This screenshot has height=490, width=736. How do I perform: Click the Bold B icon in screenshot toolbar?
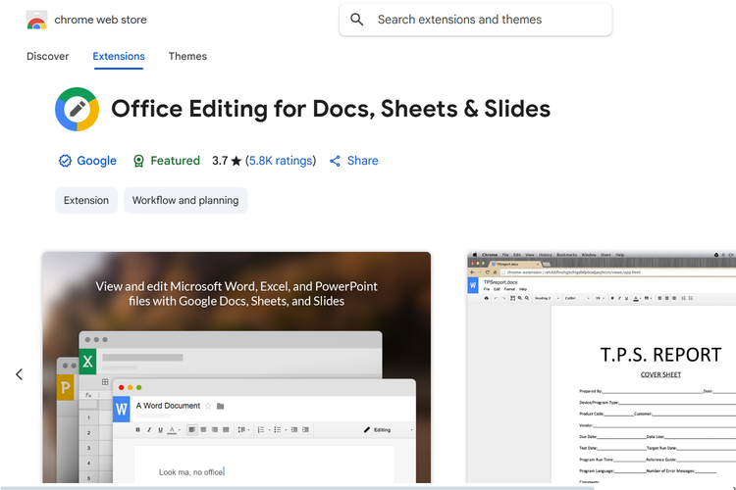click(x=138, y=430)
